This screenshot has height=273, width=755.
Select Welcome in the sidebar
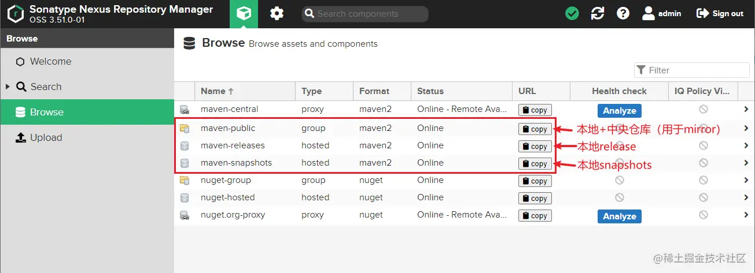[50, 61]
